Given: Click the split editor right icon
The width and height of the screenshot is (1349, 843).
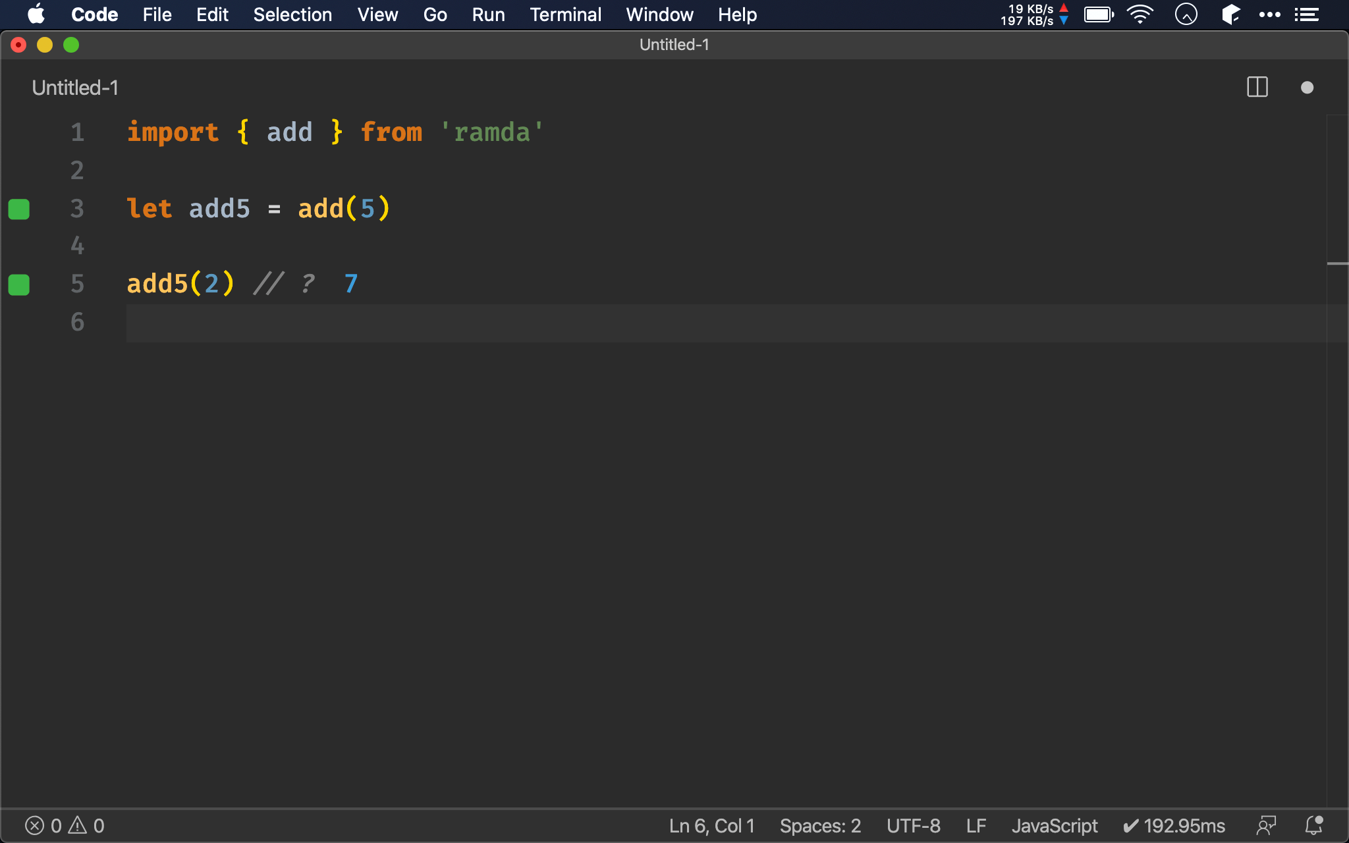Looking at the screenshot, I should click(1257, 87).
